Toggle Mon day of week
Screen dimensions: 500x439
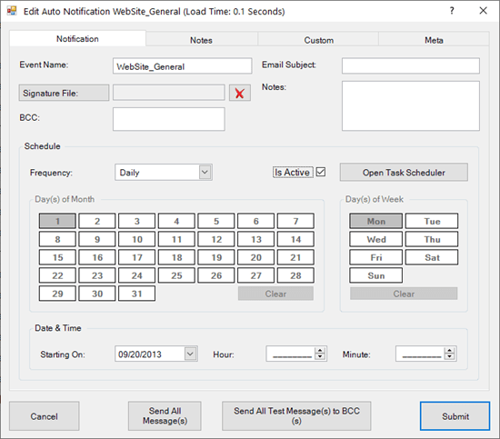(375, 221)
